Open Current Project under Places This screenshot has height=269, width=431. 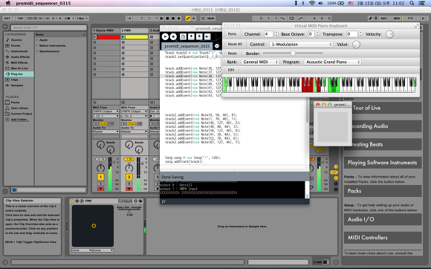click(x=19, y=114)
